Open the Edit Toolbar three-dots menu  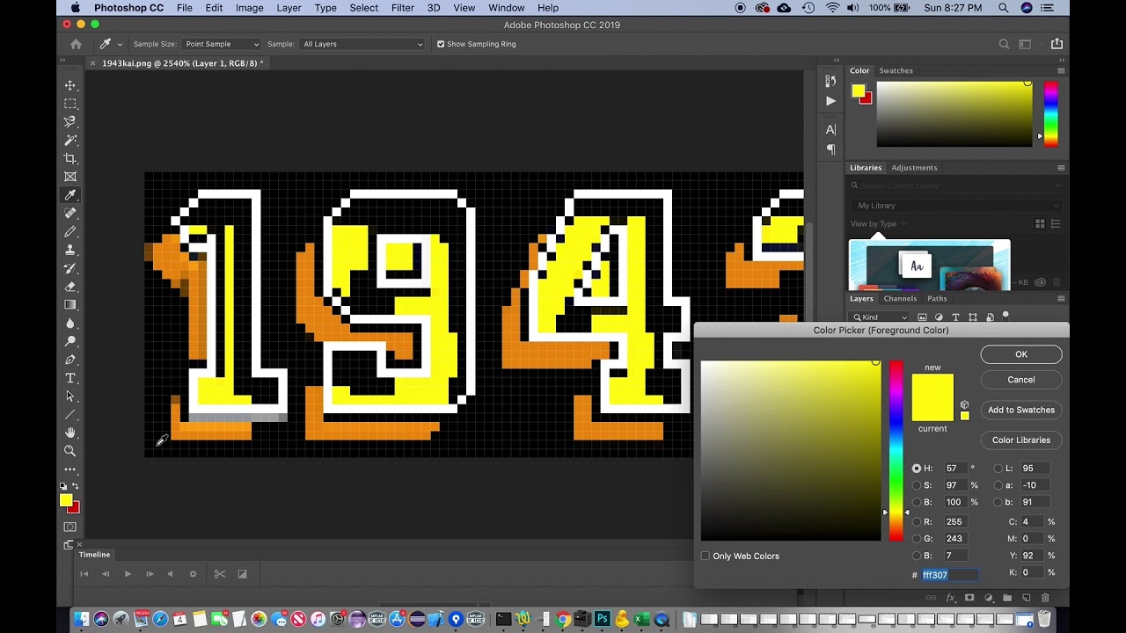click(70, 469)
